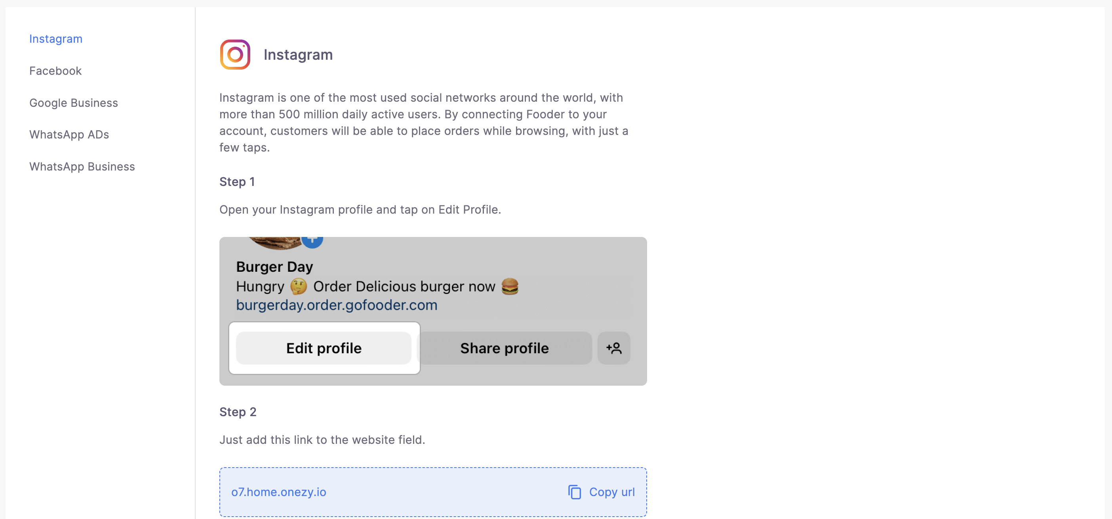Select Google Business in sidebar

73,102
